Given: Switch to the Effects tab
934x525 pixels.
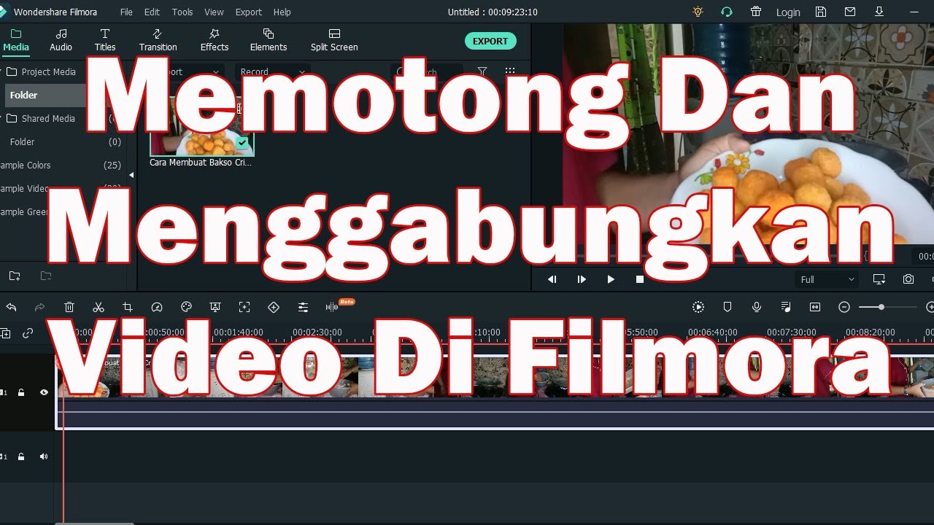Looking at the screenshot, I should coord(215,40).
